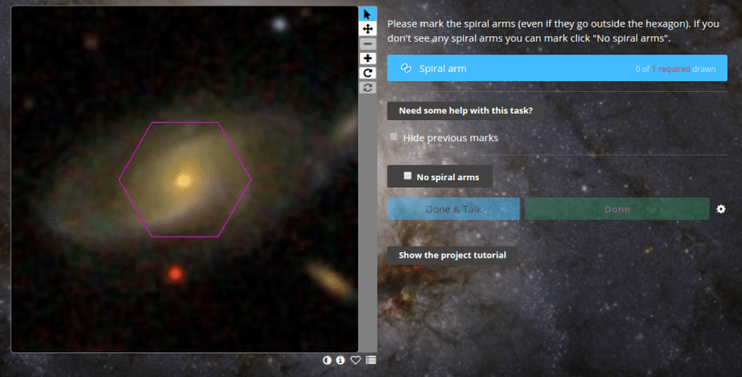Invert the subject image colors
The width and height of the screenshot is (742, 377).
pyautogui.click(x=327, y=360)
